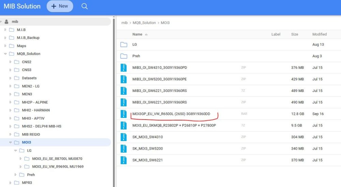Image resolution: width=341 pixels, height=187 pixels.
Task: Click folder icon next to MQB_Solution in tree
Action: click(12, 54)
